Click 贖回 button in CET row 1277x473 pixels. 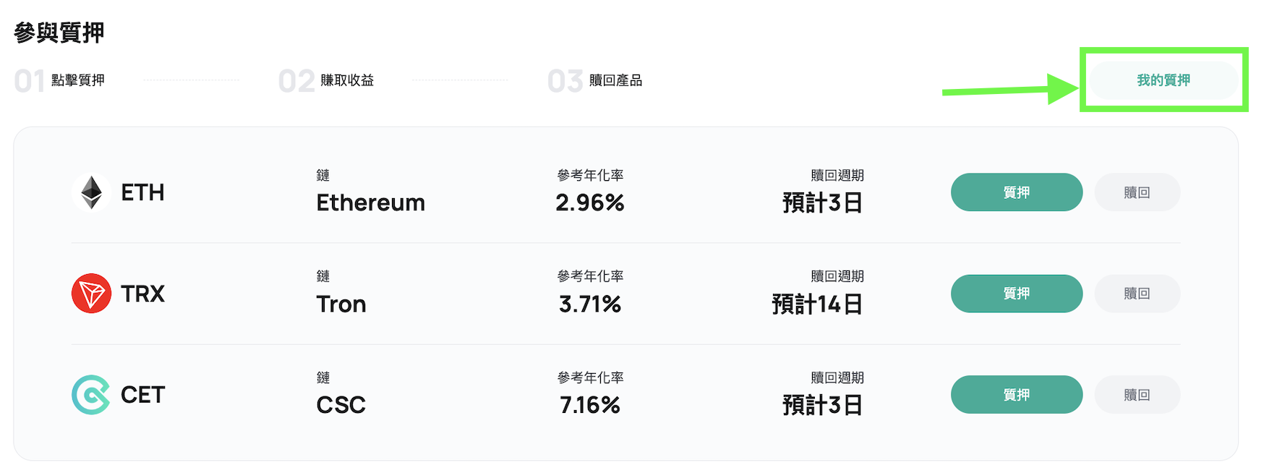1137,395
